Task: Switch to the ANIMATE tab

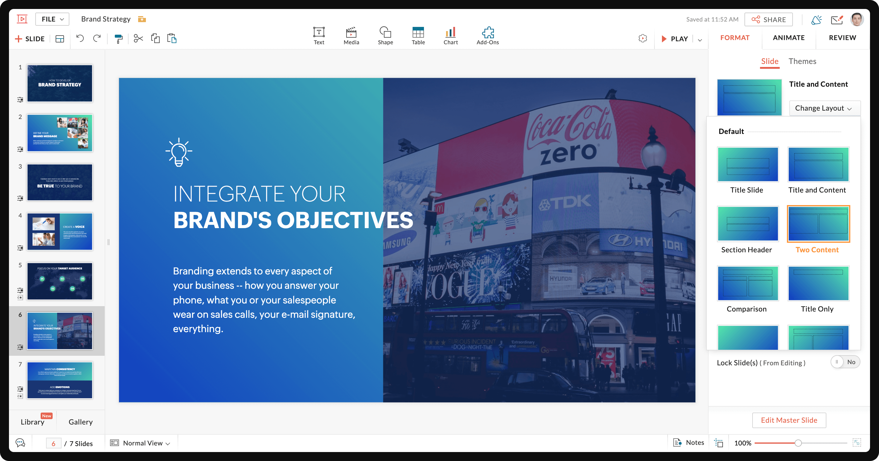Action: 789,38
